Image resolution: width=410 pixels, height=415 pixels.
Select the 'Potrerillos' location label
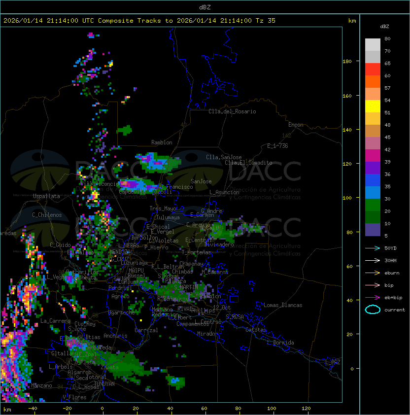pos(82,272)
